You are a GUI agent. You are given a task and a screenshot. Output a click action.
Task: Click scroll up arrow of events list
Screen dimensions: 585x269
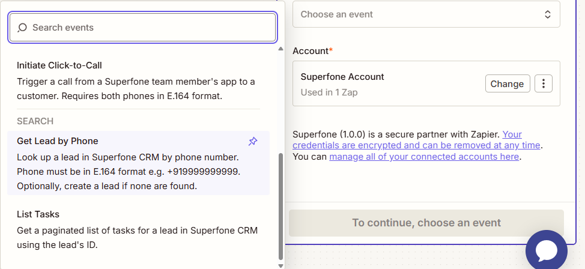pyautogui.click(x=281, y=49)
